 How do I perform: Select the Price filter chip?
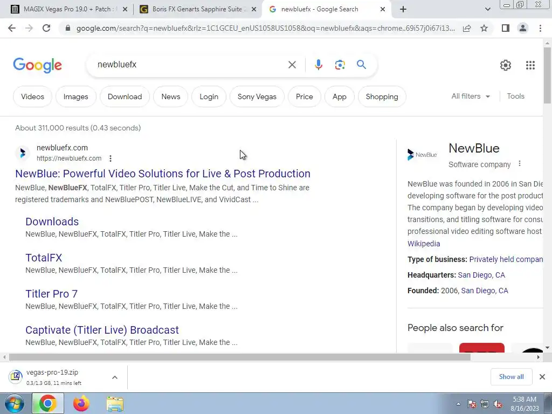pos(304,96)
